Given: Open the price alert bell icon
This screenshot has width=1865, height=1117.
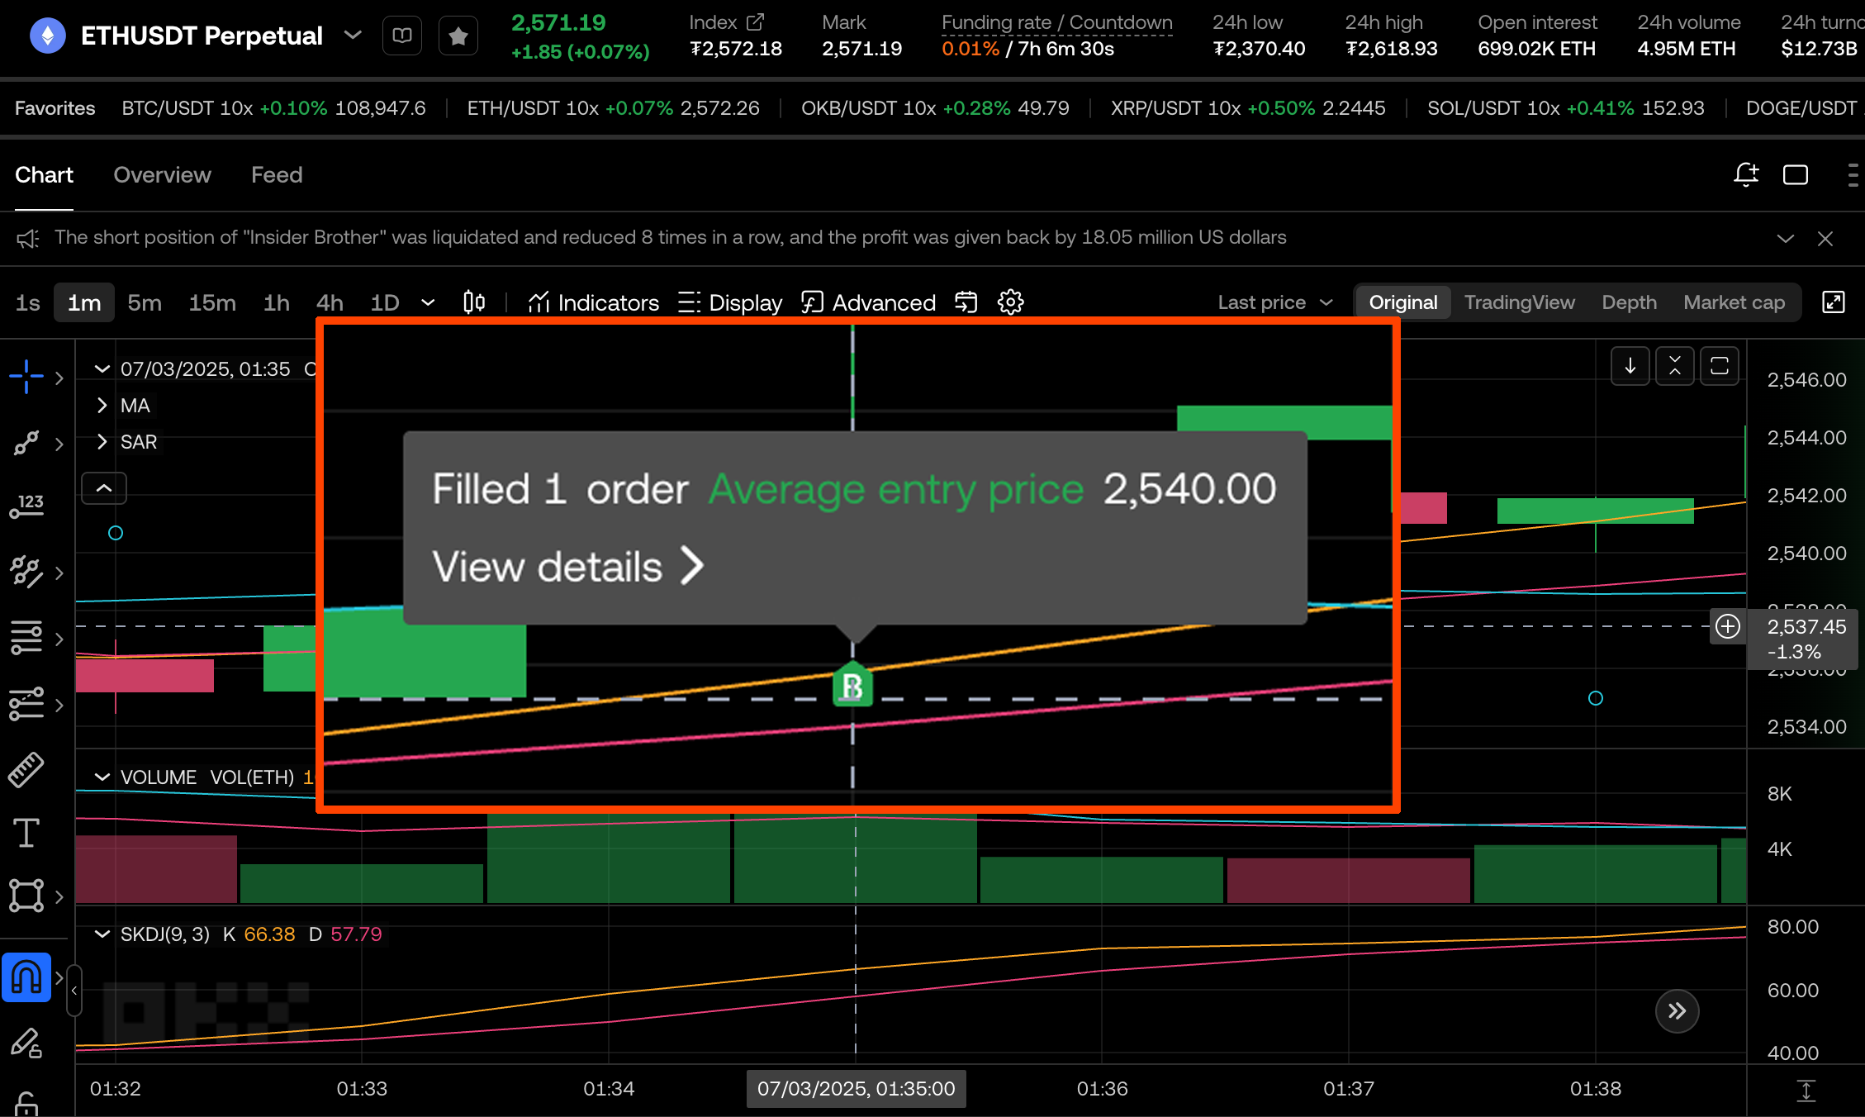Looking at the screenshot, I should (1746, 175).
